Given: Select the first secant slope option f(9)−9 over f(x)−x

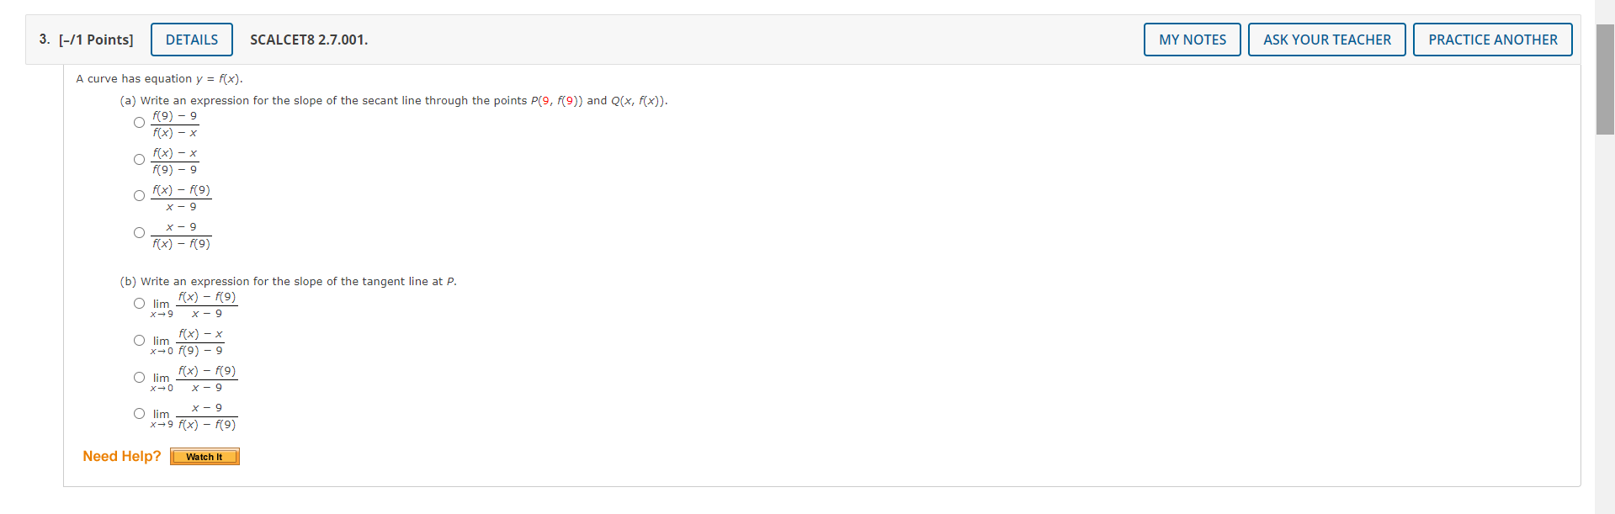Looking at the screenshot, I should click(x=139, y=122).
